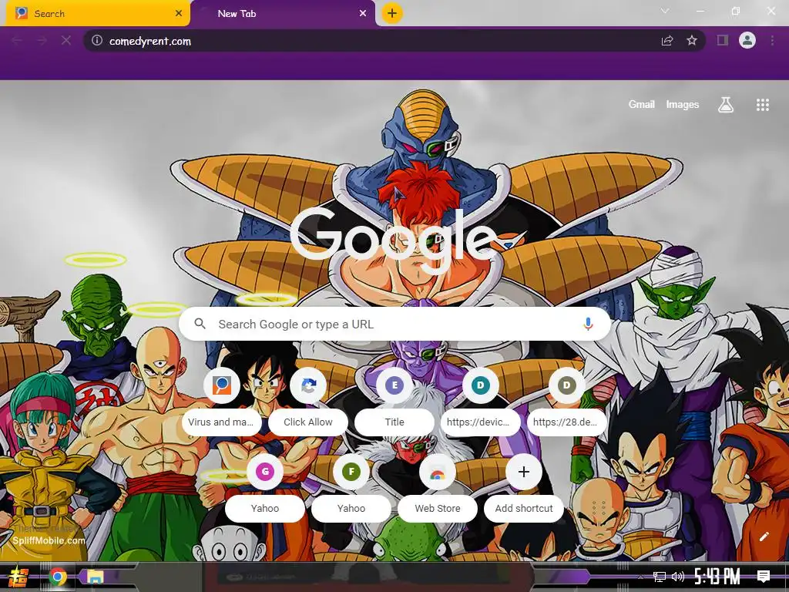Open the Click Allow shortcut
Viewport: 789px width, 592px height.
308,401
